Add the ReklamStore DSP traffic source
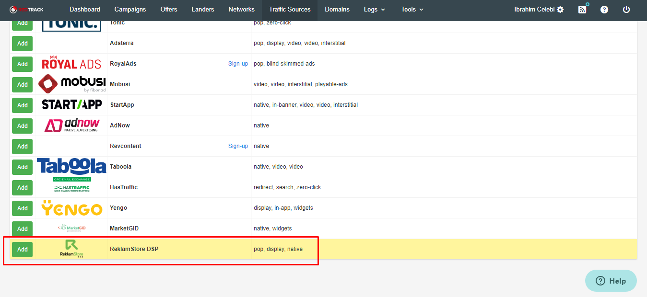647x297 pixels. (23, 249)
